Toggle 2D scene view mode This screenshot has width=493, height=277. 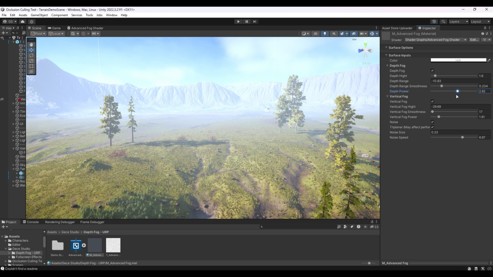[315, 34]
